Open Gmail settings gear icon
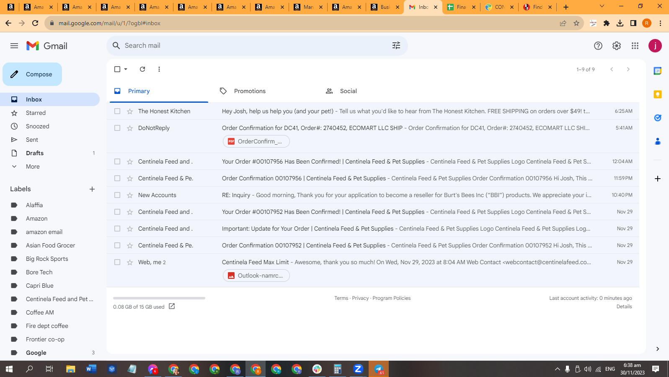Image resolution: width=669 pixels, height=377 pixels. (x=617, y=46)
